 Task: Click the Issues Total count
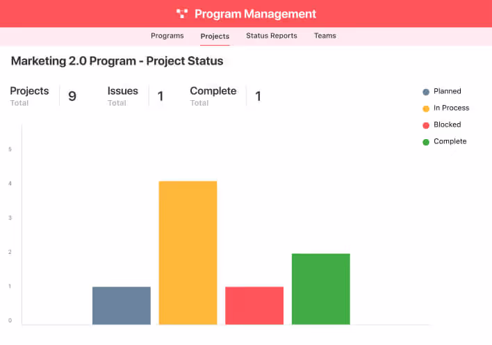pos(161,96)
